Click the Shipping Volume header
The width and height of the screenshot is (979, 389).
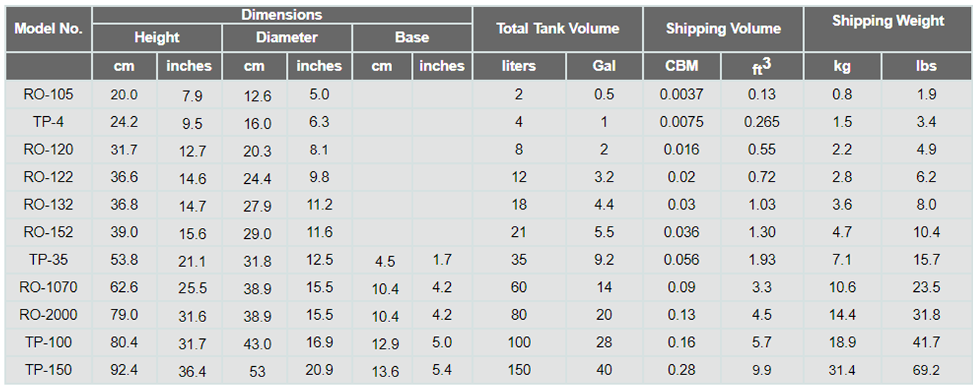pos(723,29)
